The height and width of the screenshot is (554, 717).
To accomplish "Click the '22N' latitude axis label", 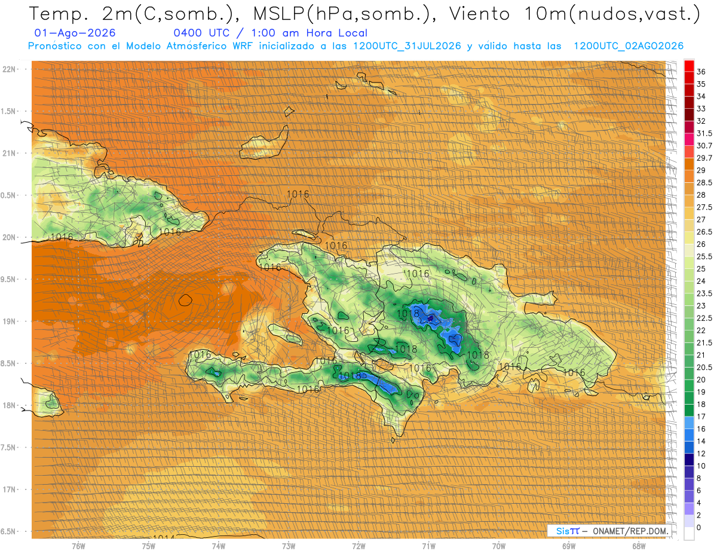I will 9,69.
